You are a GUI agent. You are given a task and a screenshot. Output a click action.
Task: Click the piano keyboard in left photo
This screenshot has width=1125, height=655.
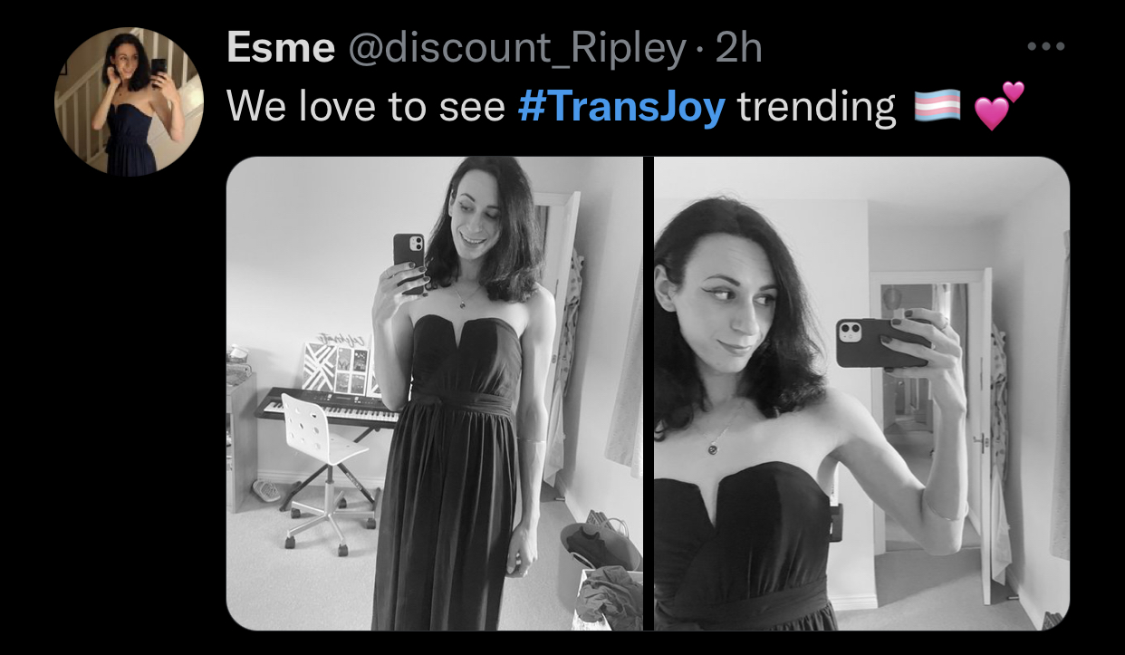point(328,407)
